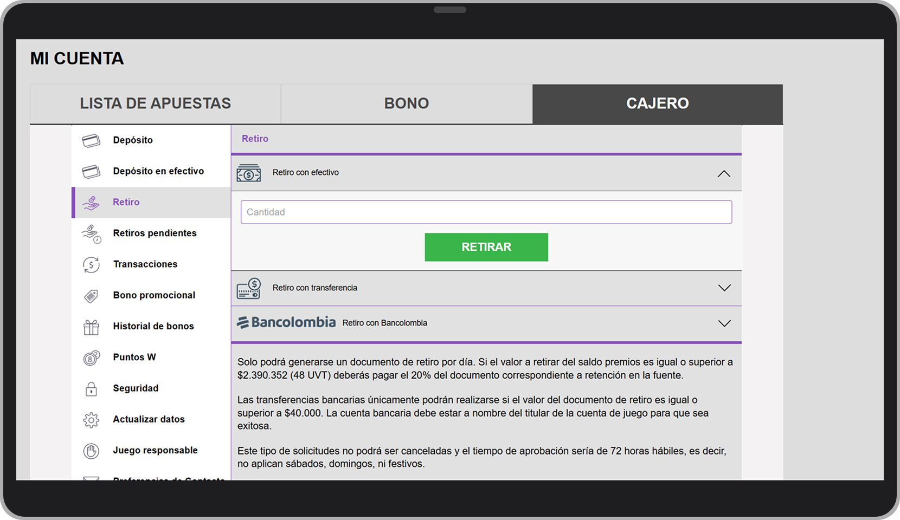Click the Transacciones circular arrows icon
This screenshot has height=520, width=900.
91,264
